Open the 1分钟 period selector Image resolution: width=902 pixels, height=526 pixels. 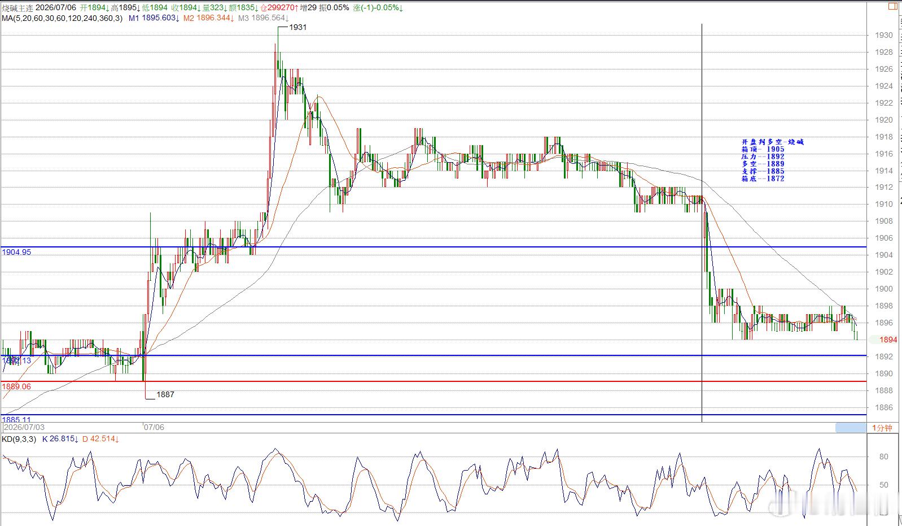(x=882, y=428)
